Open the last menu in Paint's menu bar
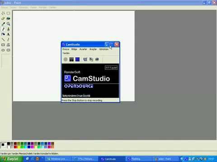The height and width of the screenshot is (162, 217). point(52,7)
